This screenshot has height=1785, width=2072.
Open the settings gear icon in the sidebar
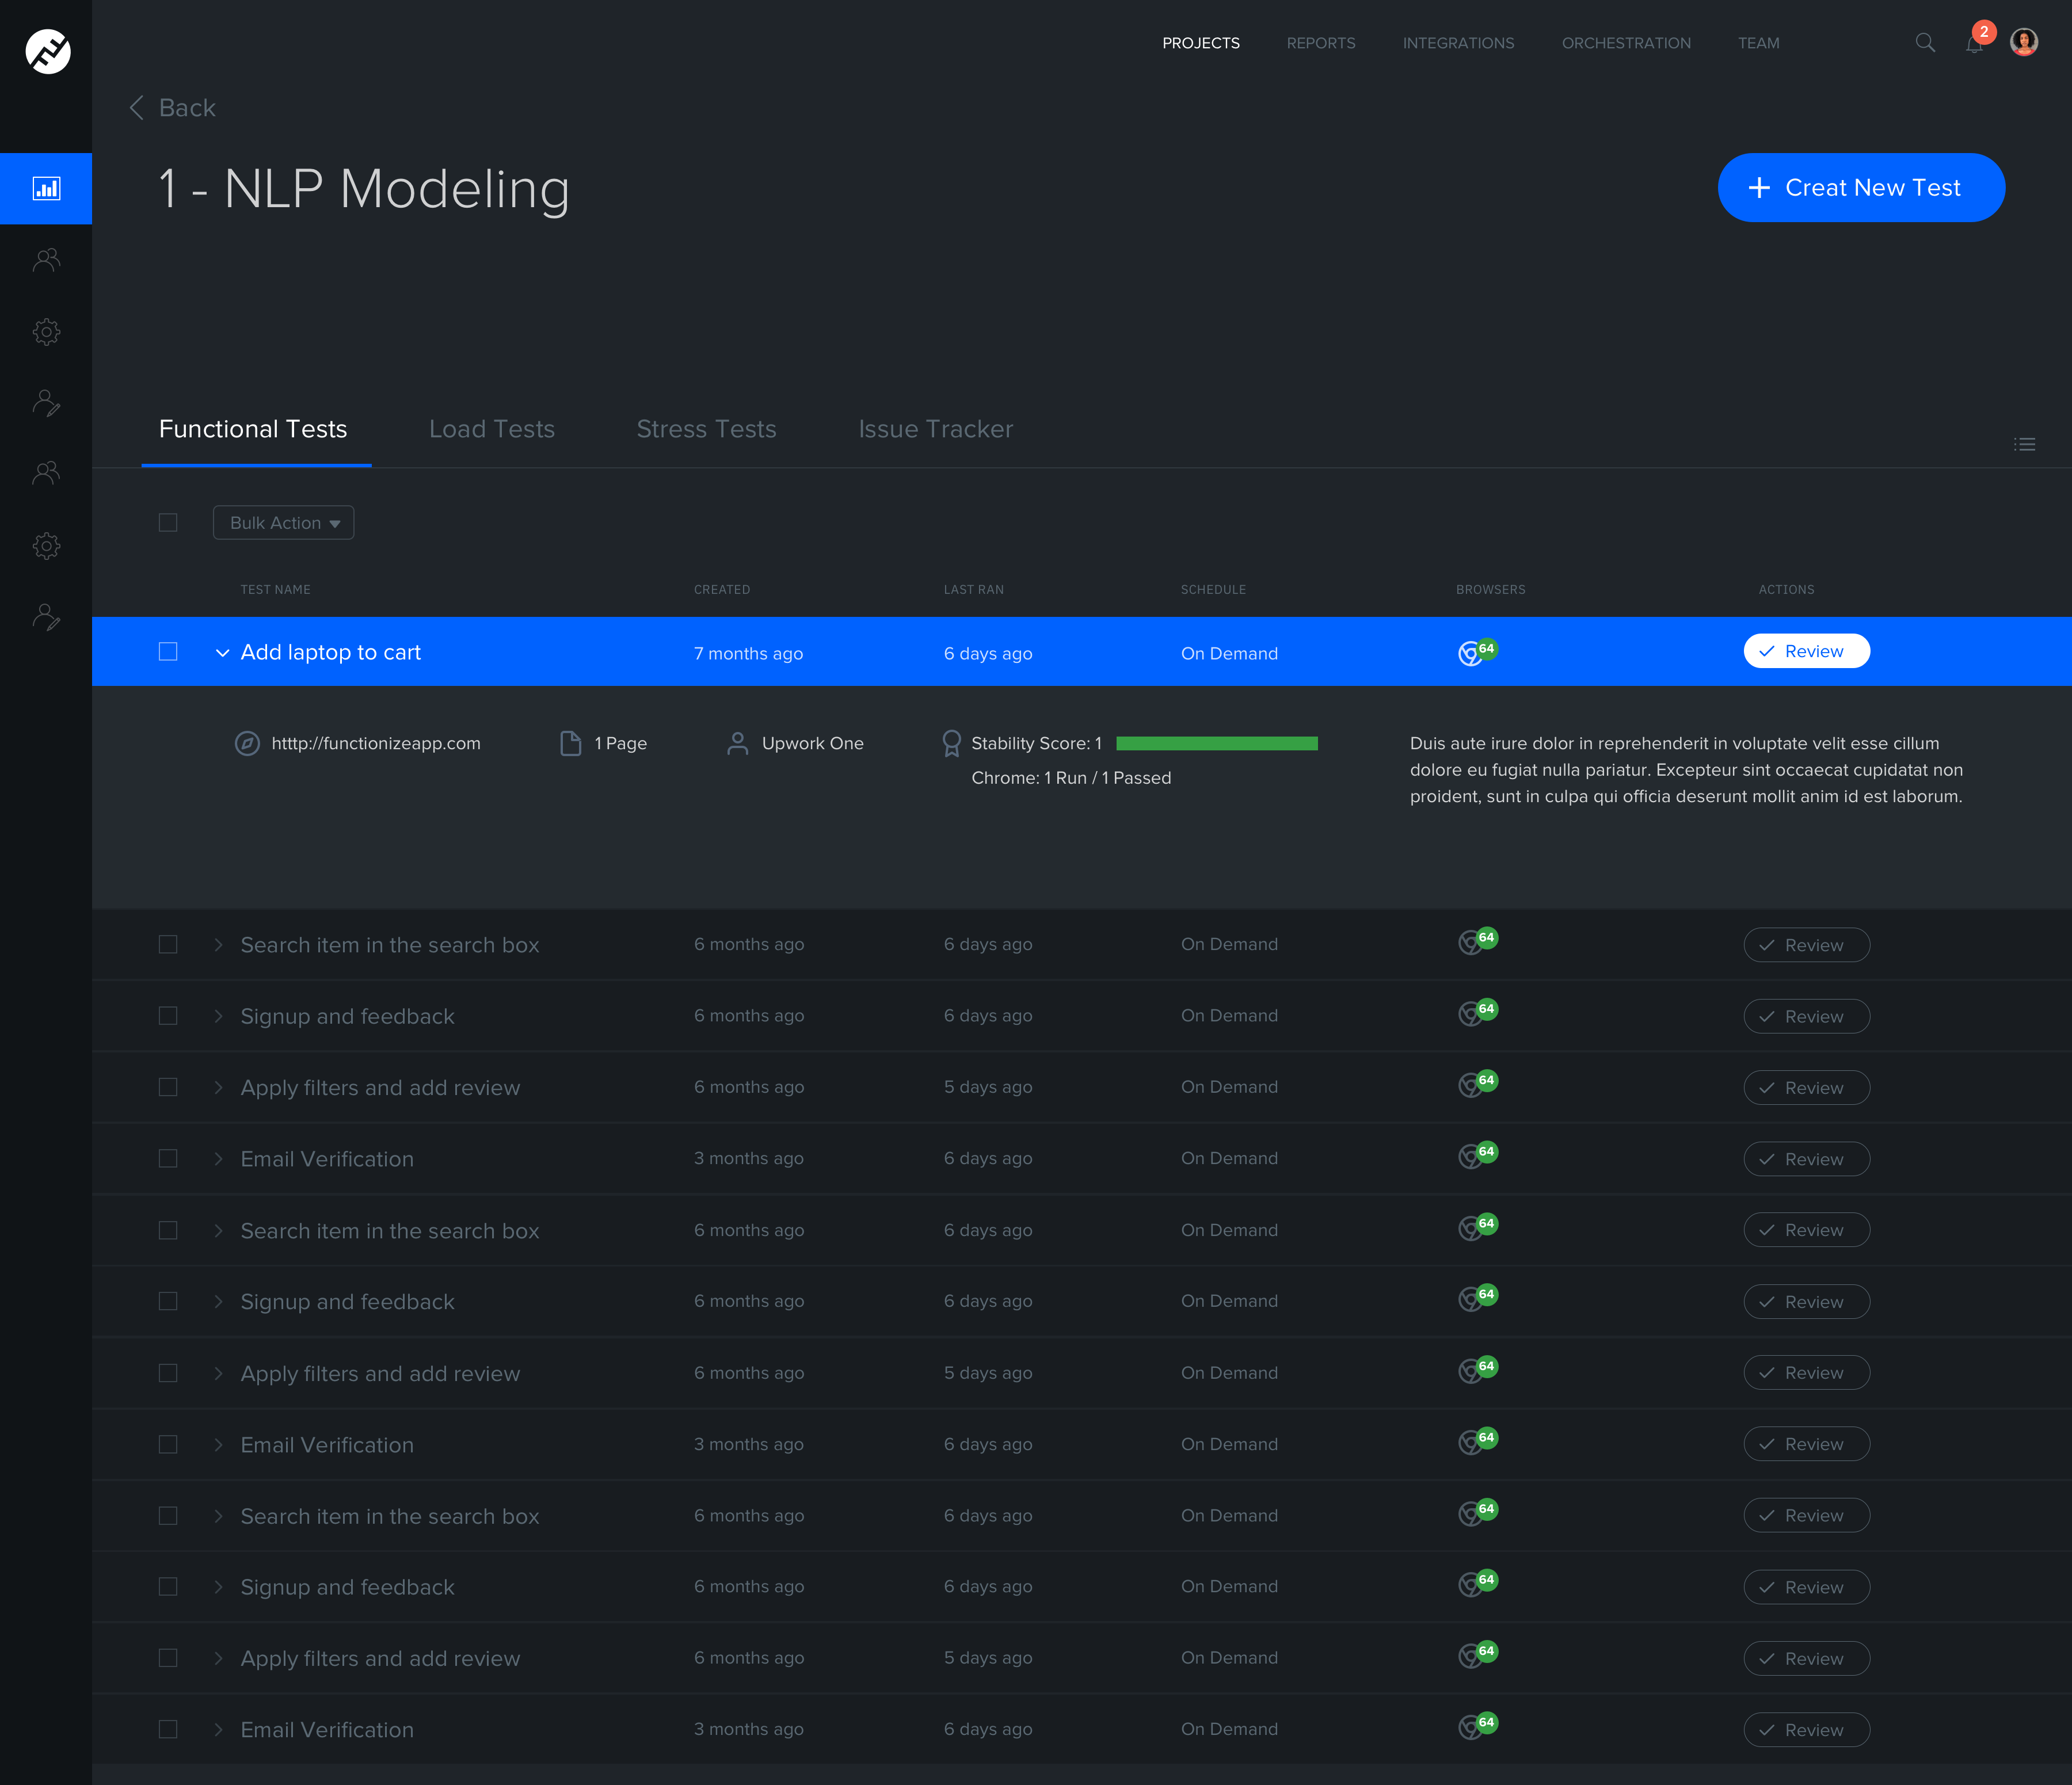pos(46,331)
